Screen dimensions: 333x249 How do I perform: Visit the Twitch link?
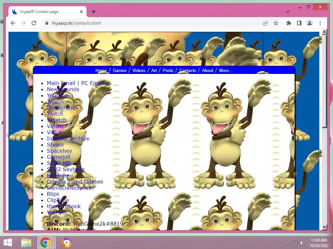(x=55, y=114)
